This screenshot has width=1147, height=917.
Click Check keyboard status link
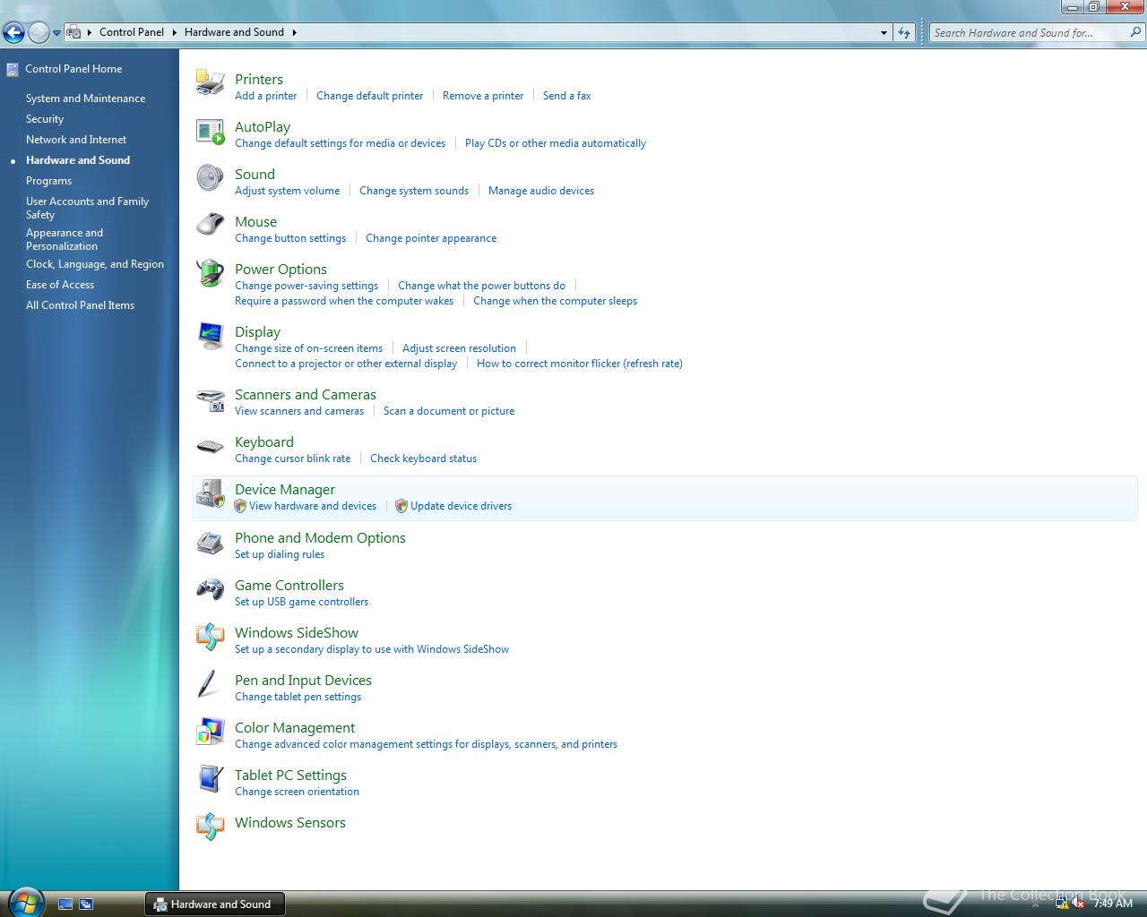(423, 458)
